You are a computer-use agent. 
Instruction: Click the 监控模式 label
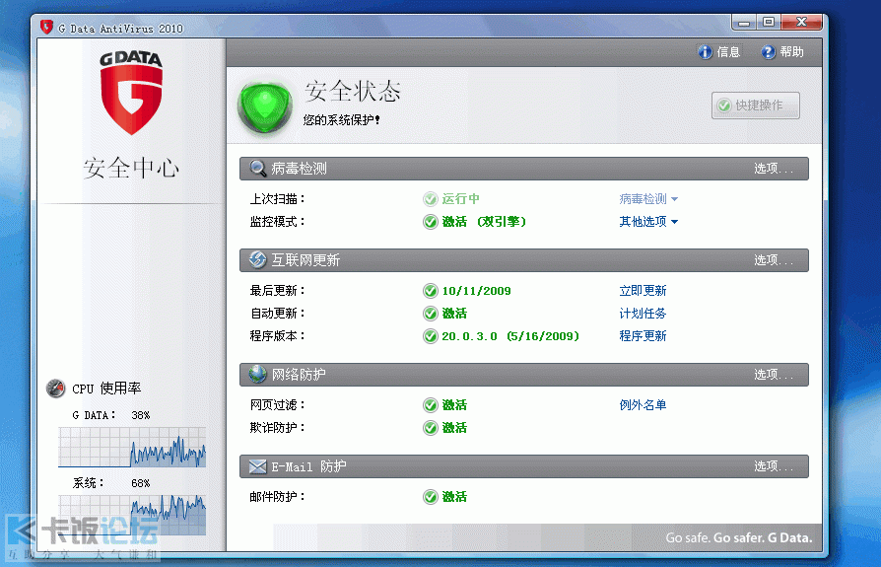point(278,222)
